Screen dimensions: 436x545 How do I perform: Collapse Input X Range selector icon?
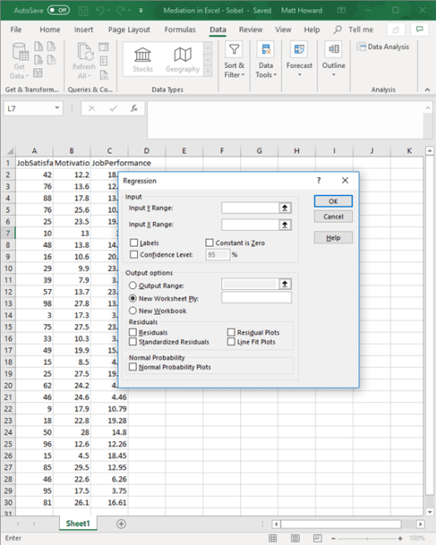click(x=285, y=224)
